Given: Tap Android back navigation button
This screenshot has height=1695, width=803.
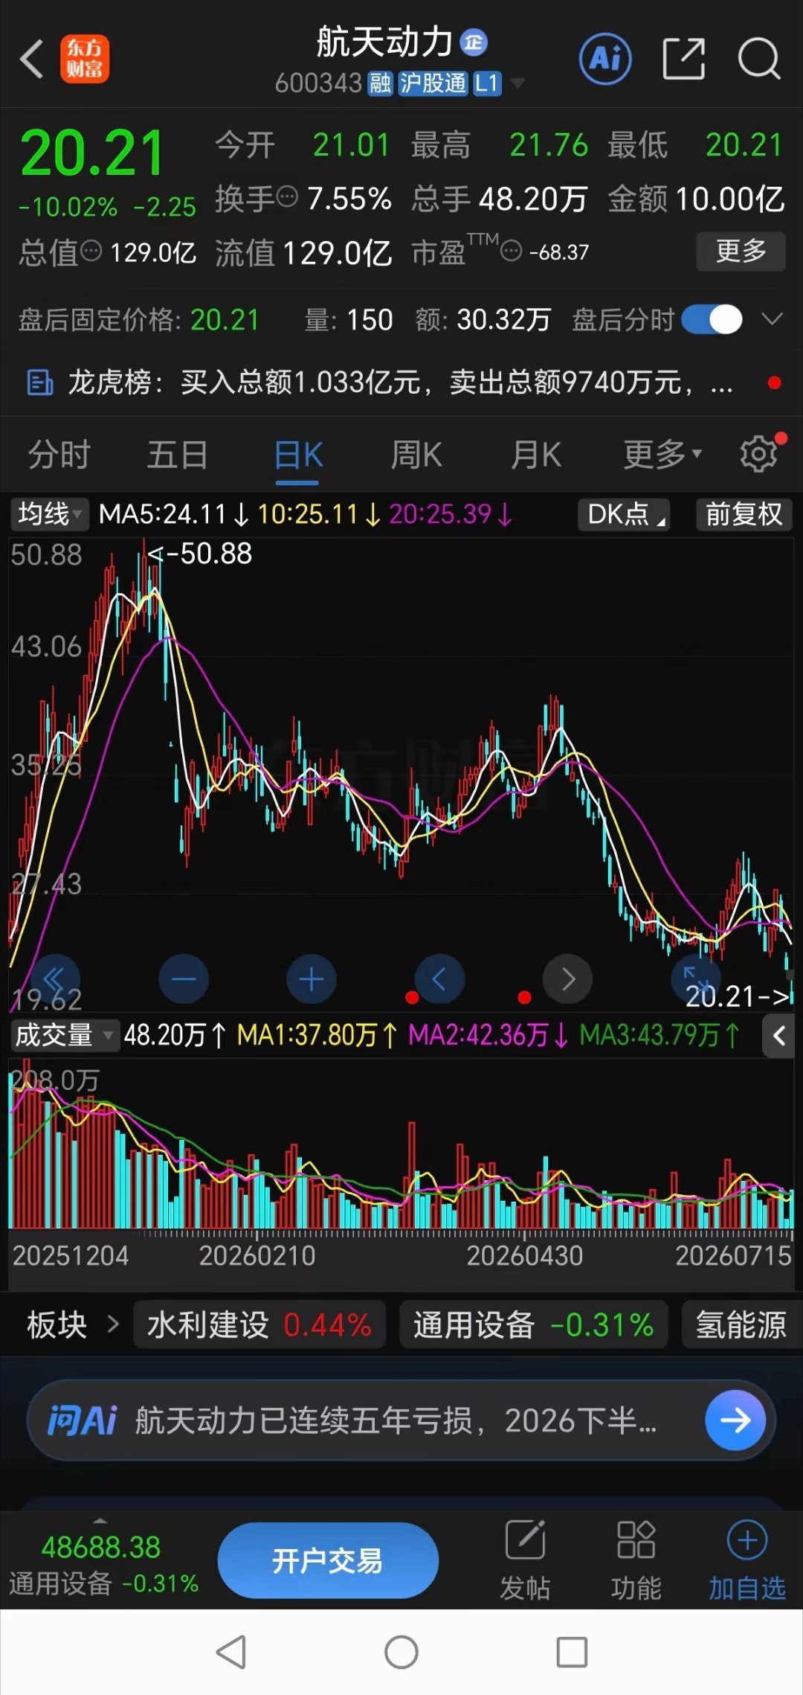Looking at the screenshot, I should click(231, 1652).
